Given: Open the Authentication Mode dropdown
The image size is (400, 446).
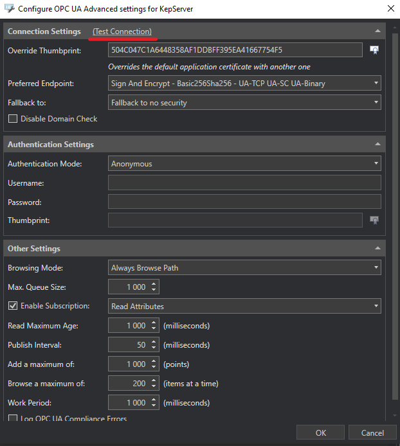Looking at the screenshot, I should coord(244,163).
